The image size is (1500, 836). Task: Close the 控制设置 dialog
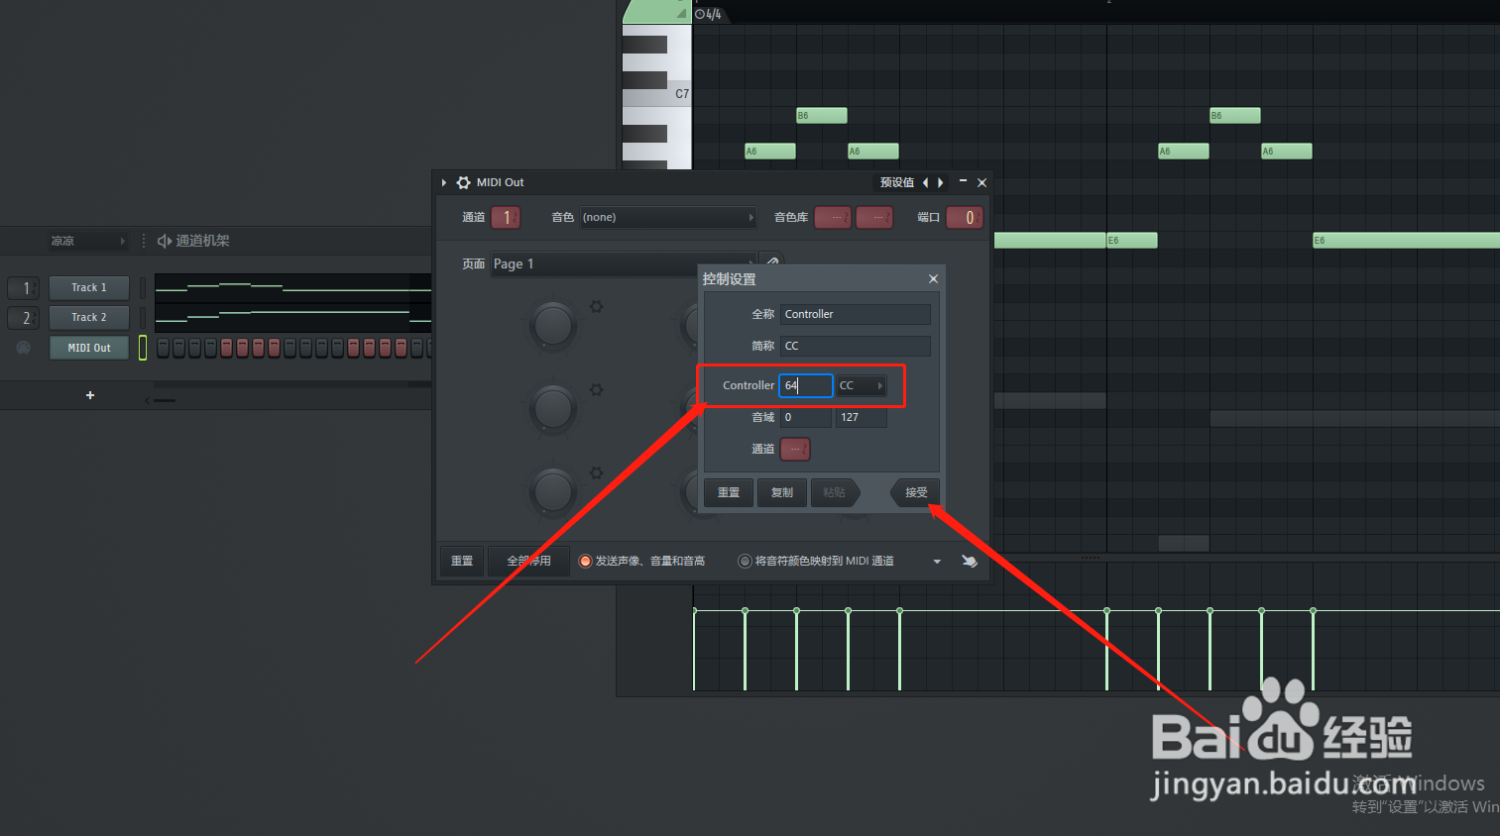[933, 279]
